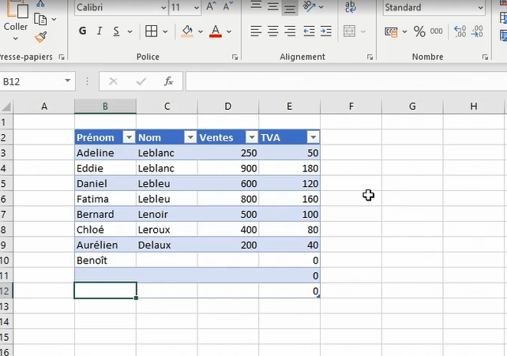Open the Coller paste options arrow

15,39
